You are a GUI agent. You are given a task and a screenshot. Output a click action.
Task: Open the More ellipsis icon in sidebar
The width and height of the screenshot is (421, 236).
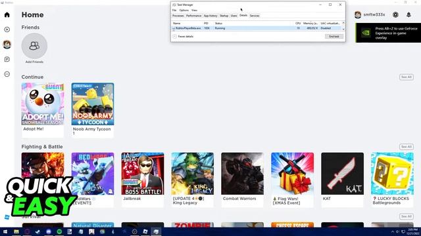[7, 74]
